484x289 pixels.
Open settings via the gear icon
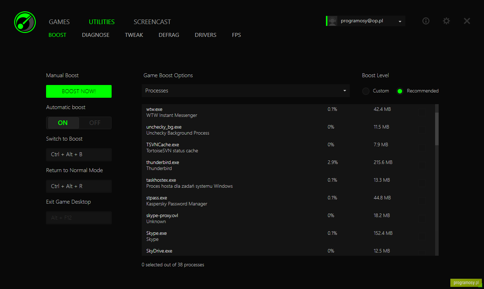(446, 21)
